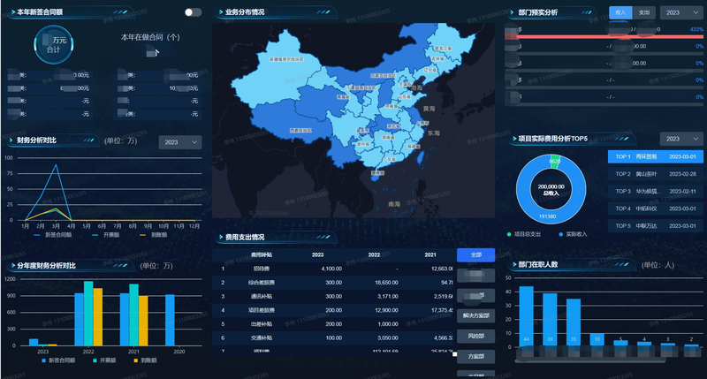Click the 433% percentage value
Screen dimensions: 707x379
[x=696, y=29]
